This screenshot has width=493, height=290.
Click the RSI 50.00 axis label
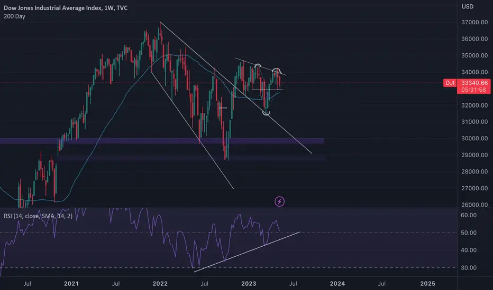click(469, 233)
